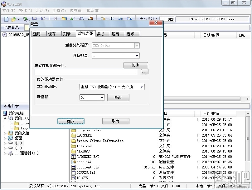
Task: Open the 虚拟 ISO 驱动器(F:) dropdown
Action: point(142,87)
